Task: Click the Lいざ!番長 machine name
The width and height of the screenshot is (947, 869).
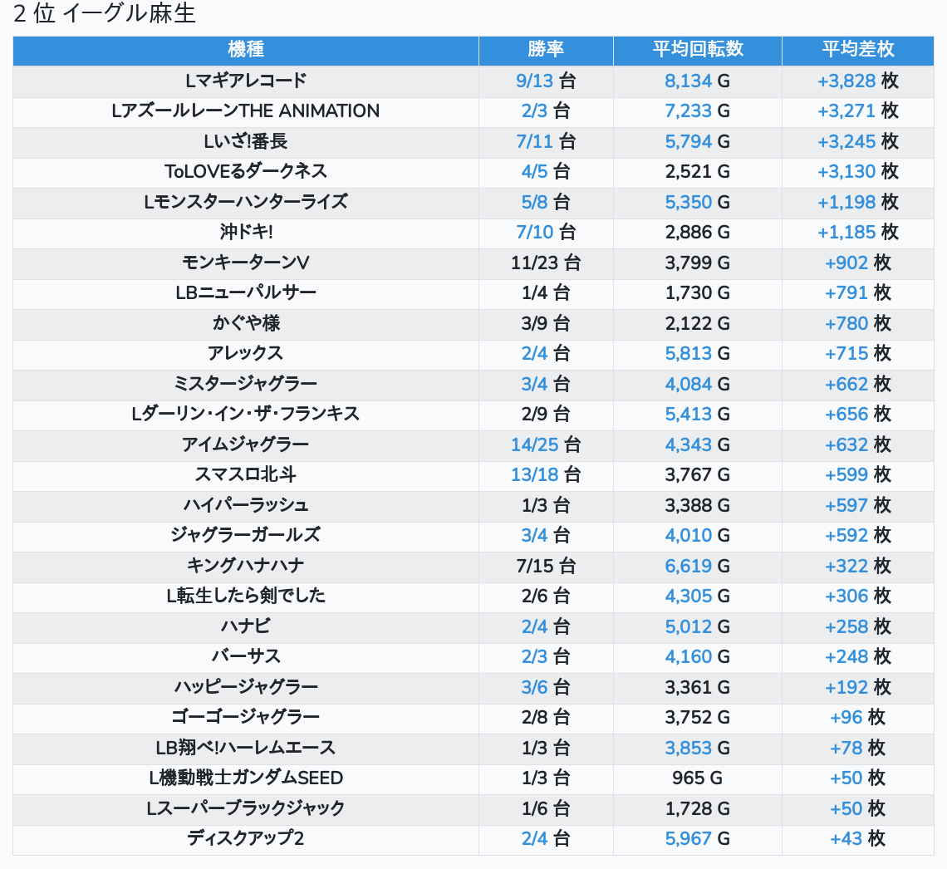Action: (246, 141)
